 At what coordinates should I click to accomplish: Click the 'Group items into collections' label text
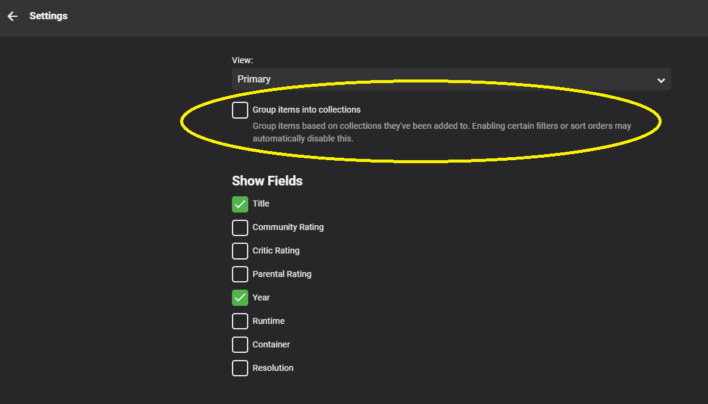click(306, 110)
